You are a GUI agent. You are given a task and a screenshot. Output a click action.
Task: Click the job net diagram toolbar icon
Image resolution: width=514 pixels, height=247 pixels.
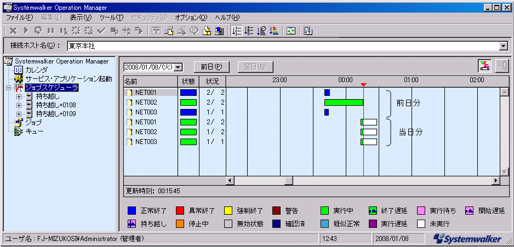pos(157,31)
